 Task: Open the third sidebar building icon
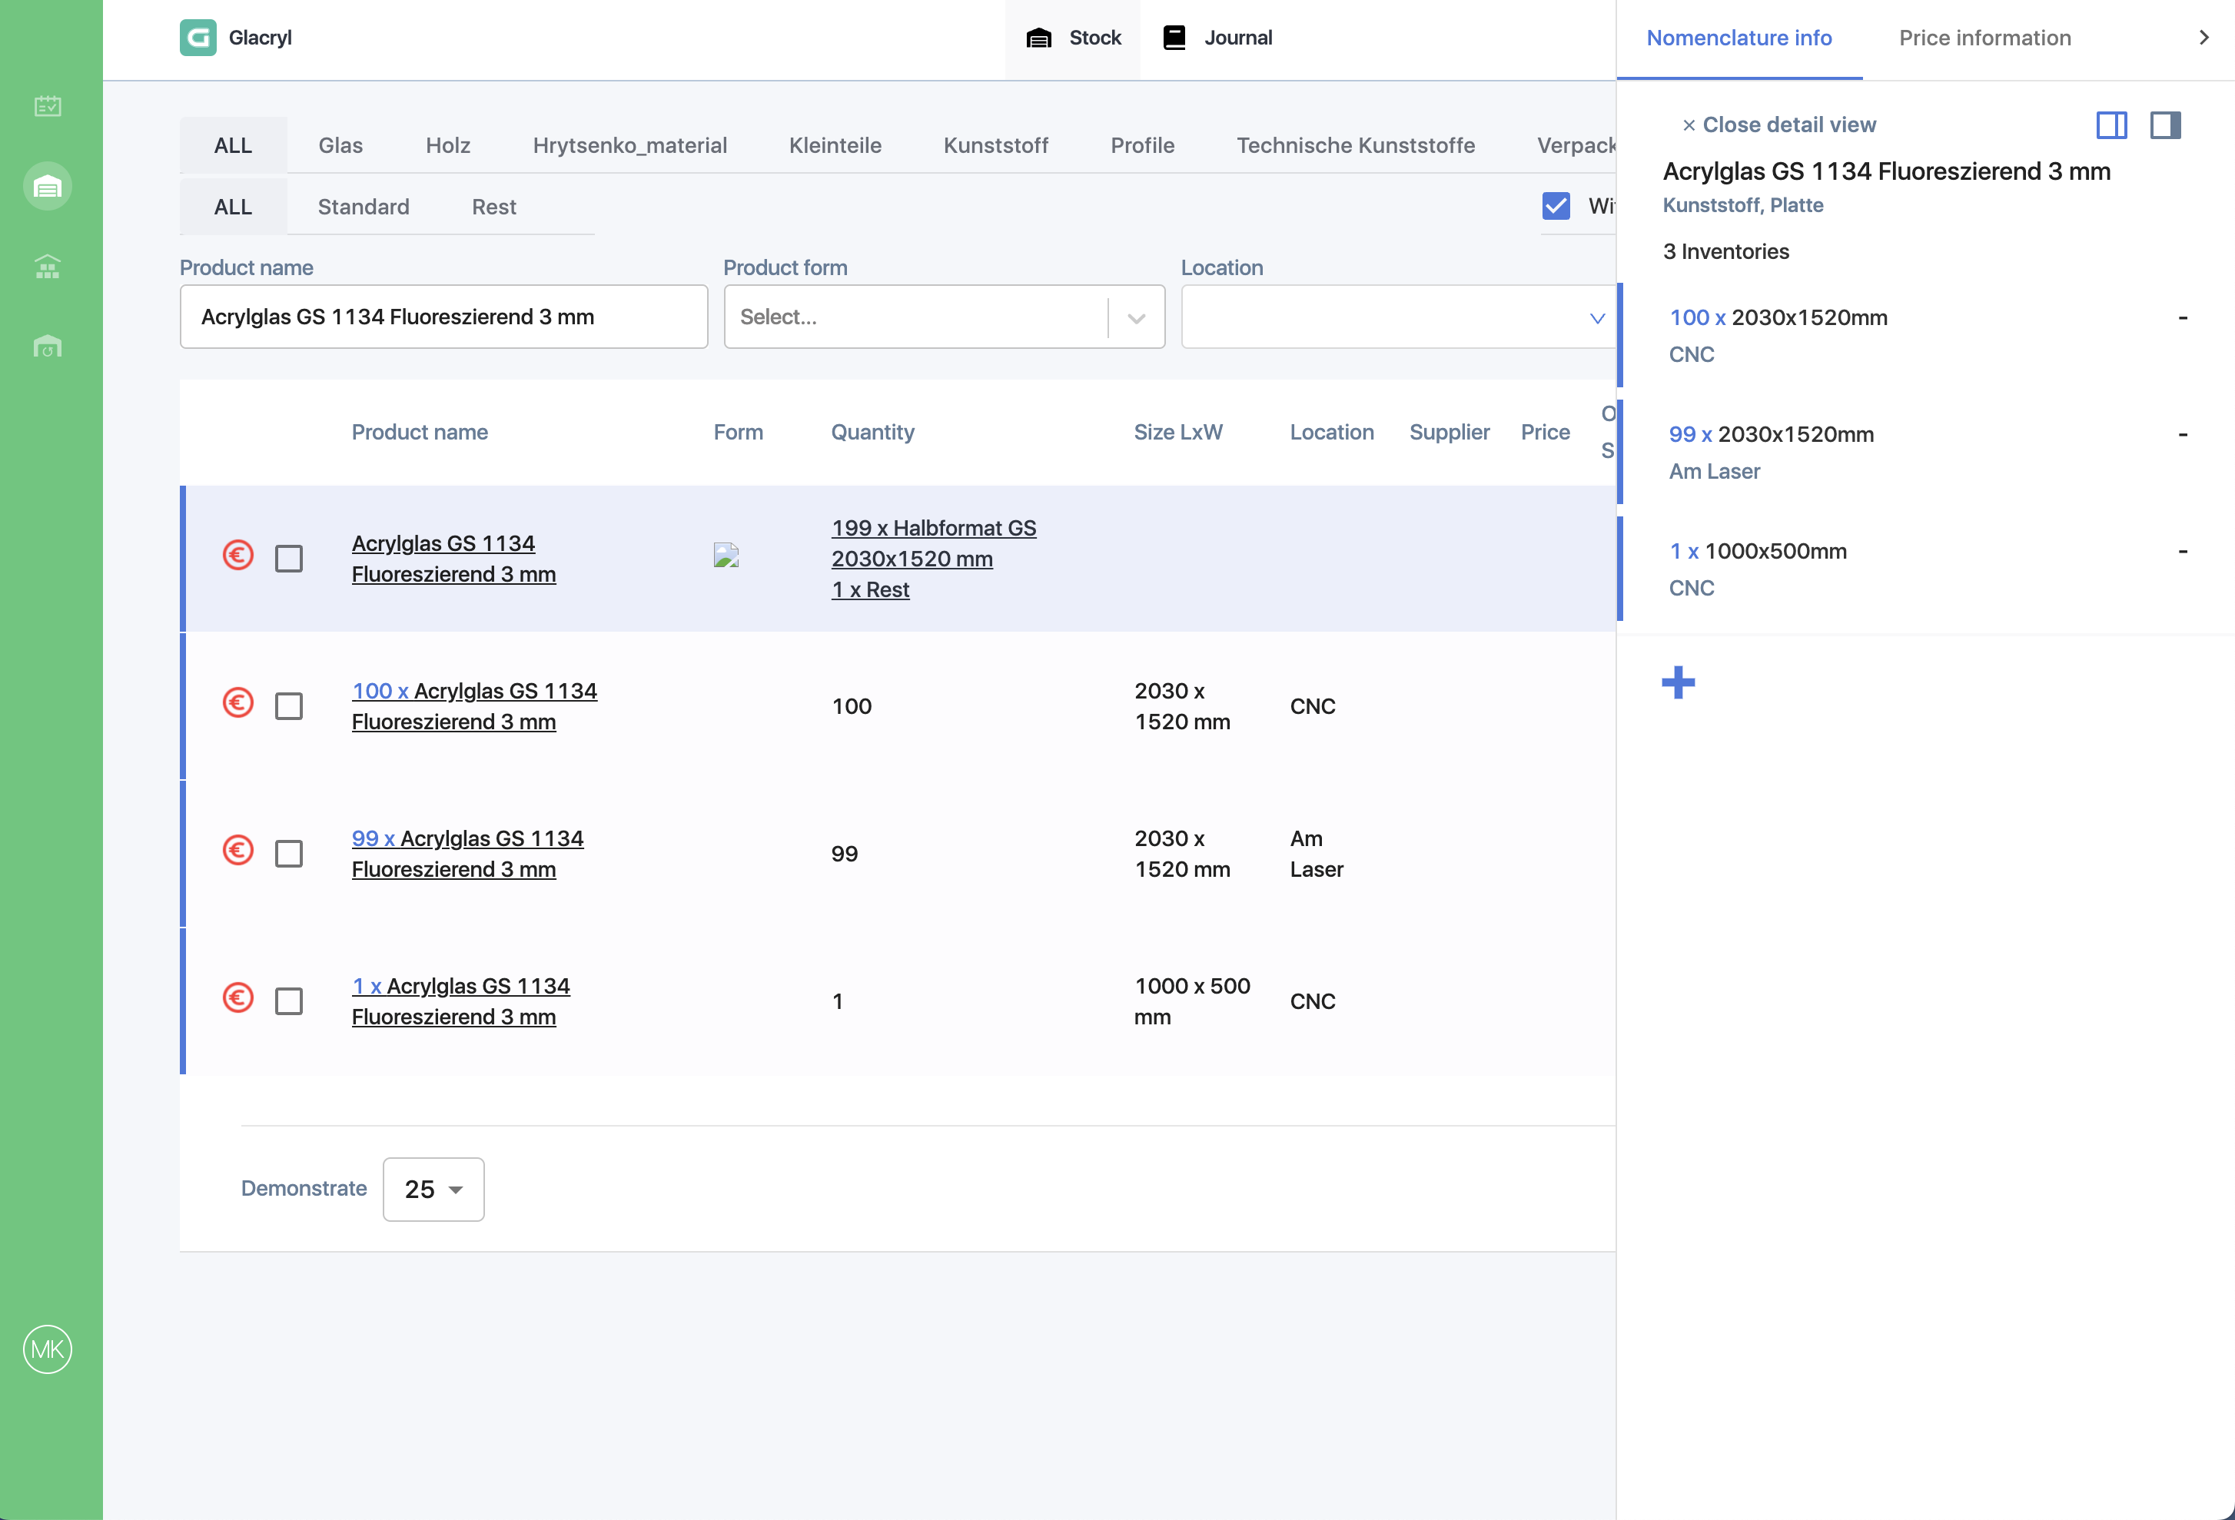pos(47,267)
